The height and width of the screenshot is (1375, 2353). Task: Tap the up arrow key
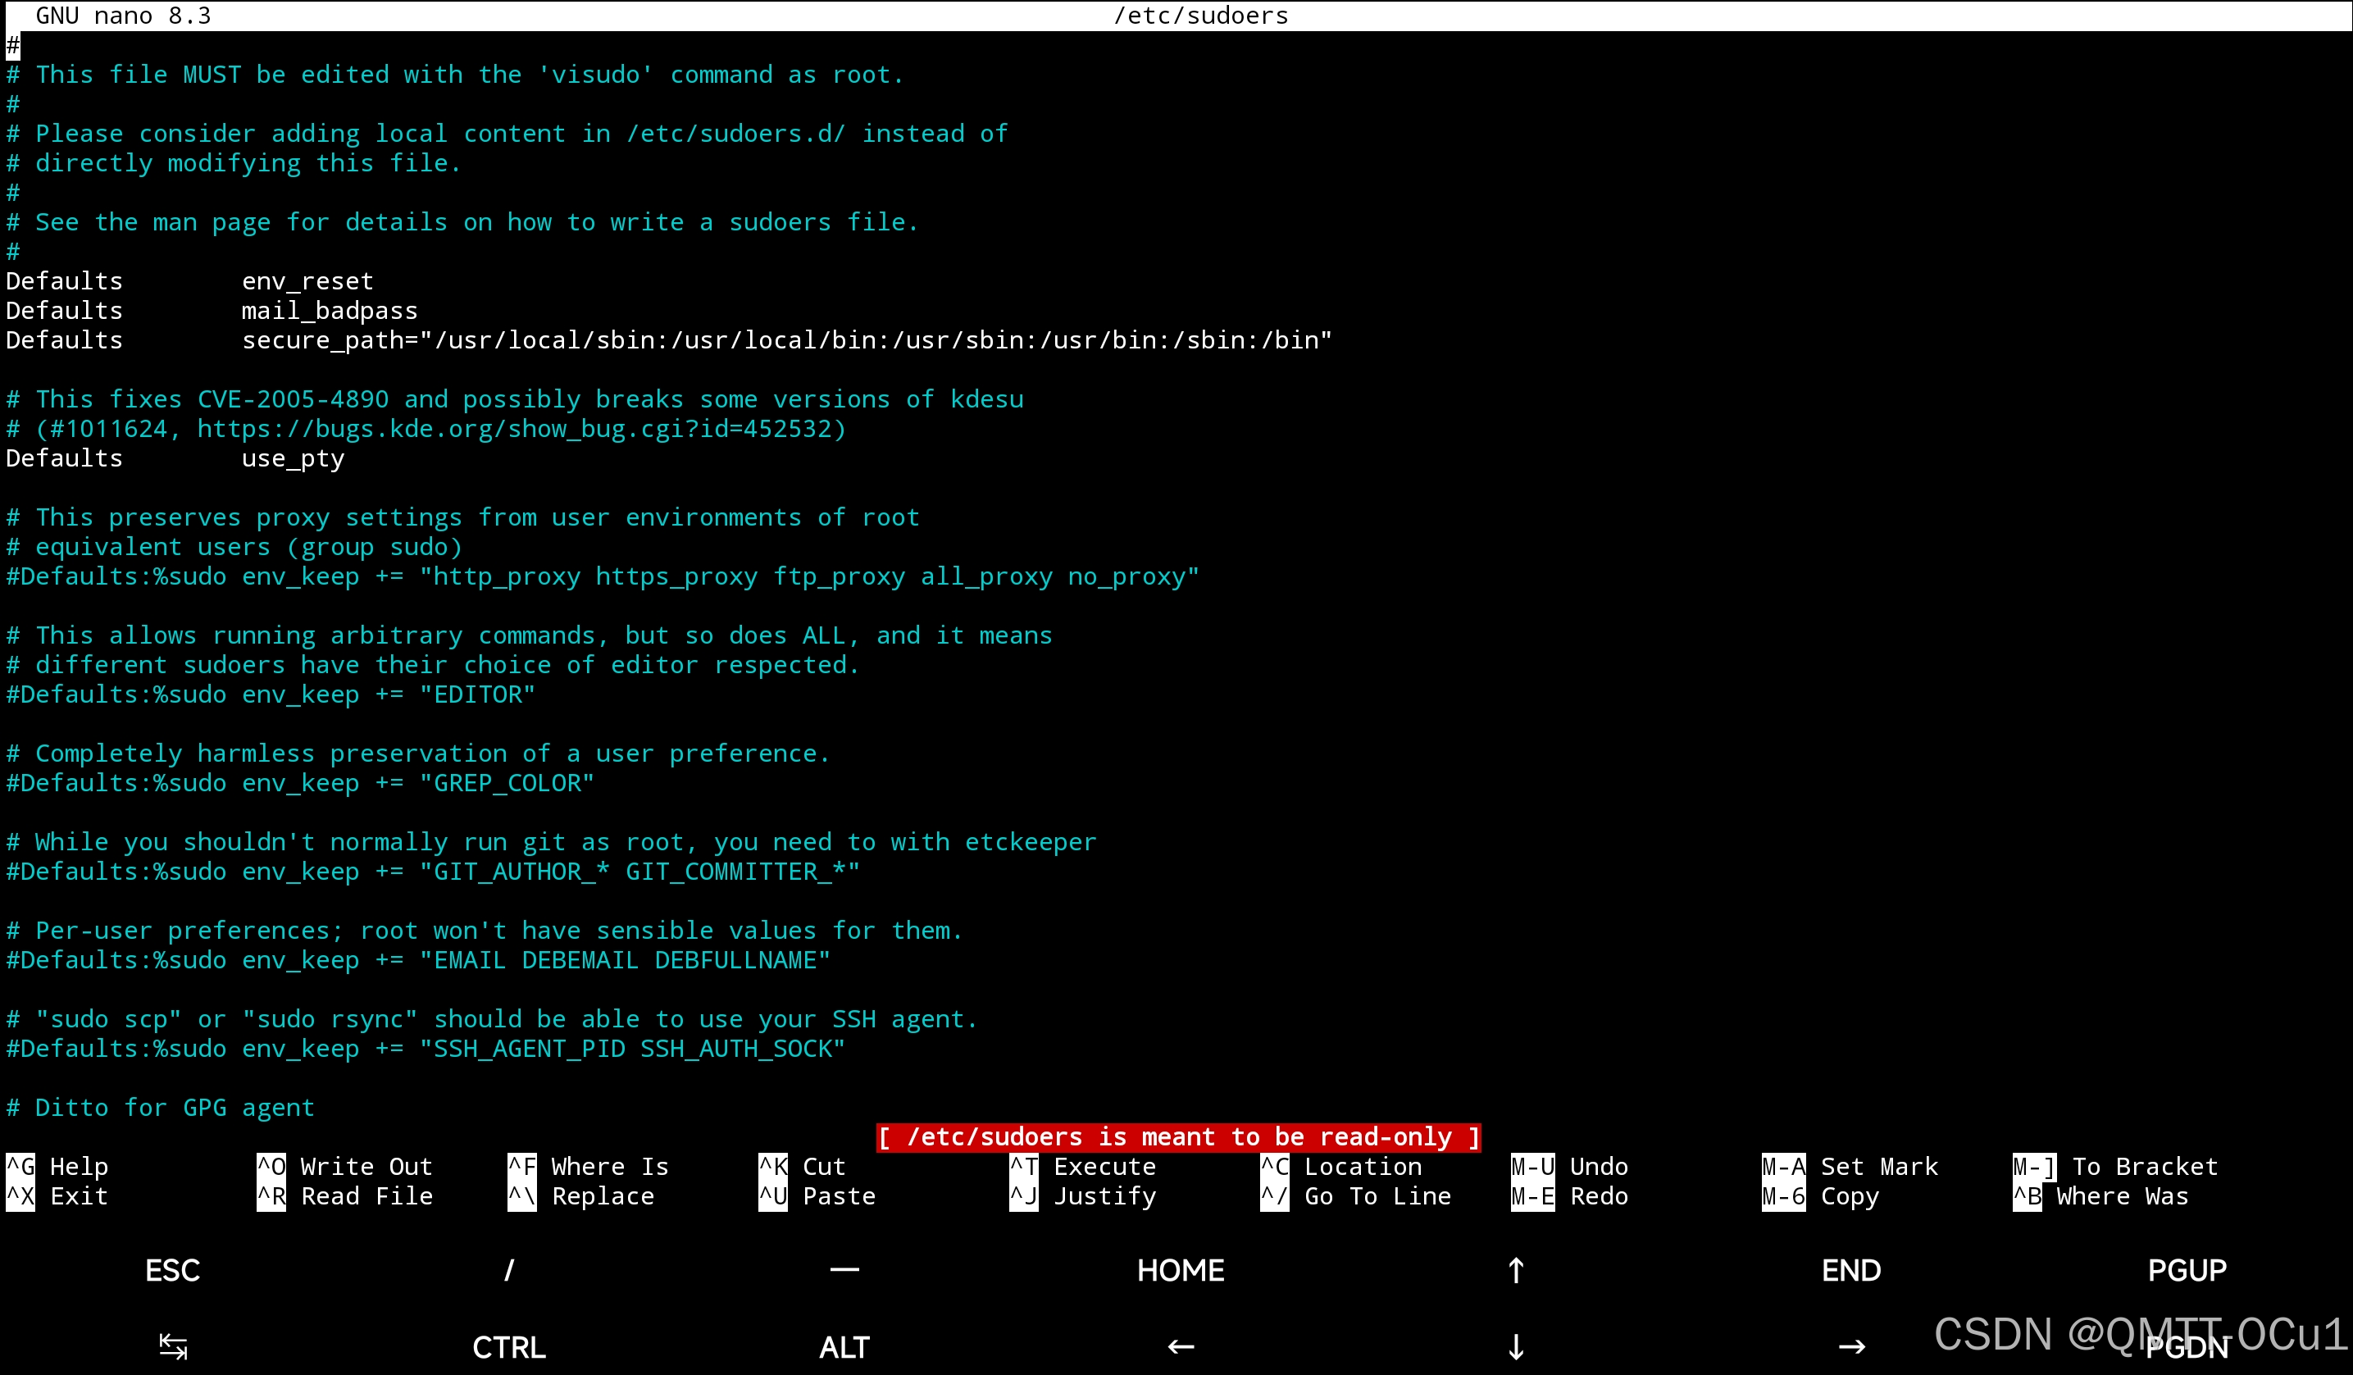(x=1515, y=1270)
